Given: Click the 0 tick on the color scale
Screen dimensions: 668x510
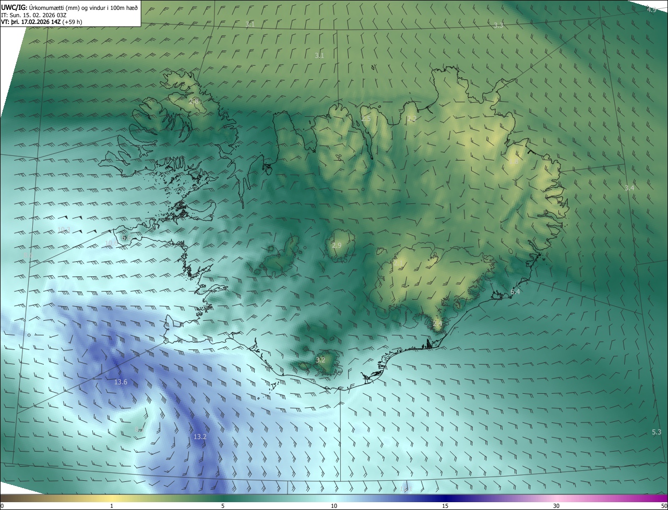Looking at the screenshot, I should pyautogui.click(x=2, y=506).
